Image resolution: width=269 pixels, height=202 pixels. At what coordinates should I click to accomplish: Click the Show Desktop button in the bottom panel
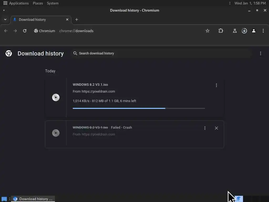pyautogui.click(x=4, y=199)
